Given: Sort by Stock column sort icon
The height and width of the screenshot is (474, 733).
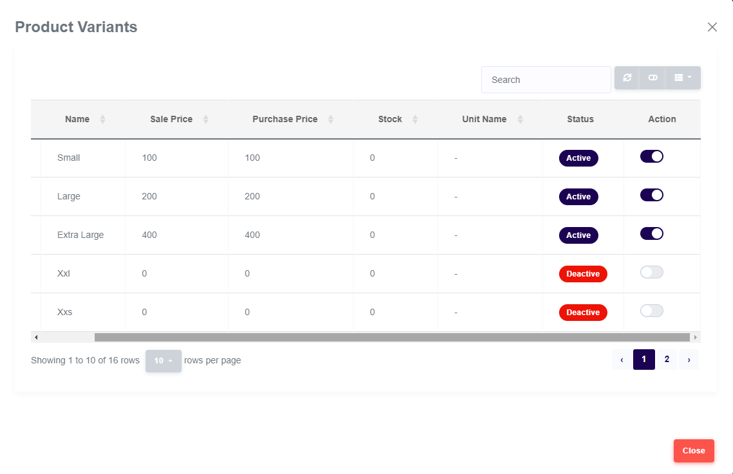Looking at the screenshot, I should [415, 120].
